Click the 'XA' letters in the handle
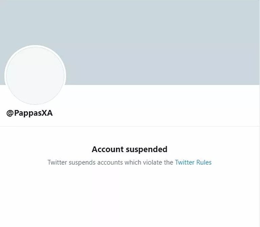260x227 pixels. [x=47, y=113]
